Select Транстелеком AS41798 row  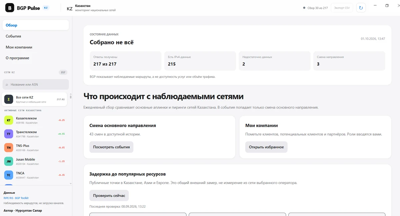(x=35, y=134)
